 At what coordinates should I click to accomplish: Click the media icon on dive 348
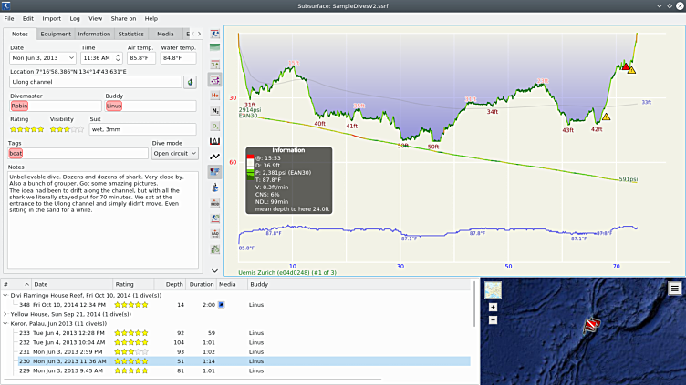(x=221, y=305)
